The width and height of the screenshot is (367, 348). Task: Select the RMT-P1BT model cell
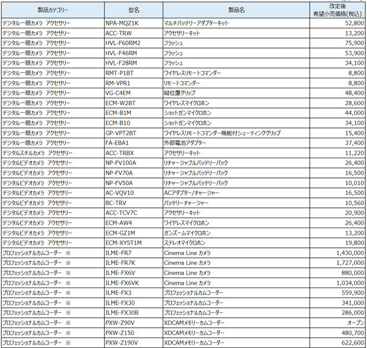(134, 73)
